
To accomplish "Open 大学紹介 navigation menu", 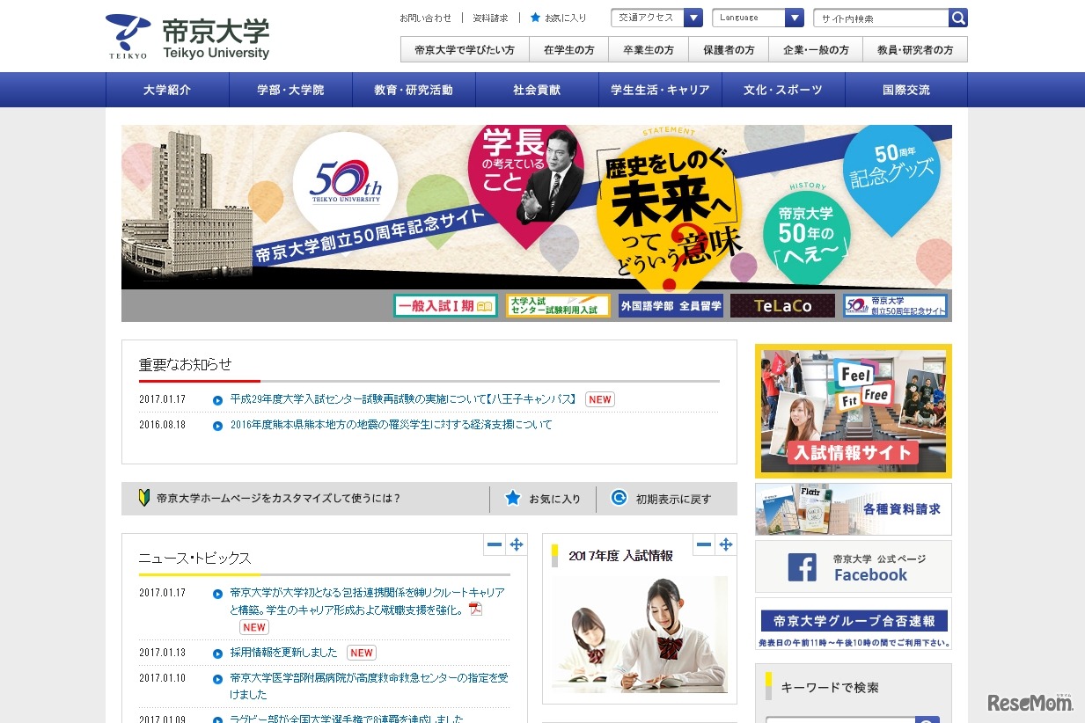I will (x=167, y=90).
